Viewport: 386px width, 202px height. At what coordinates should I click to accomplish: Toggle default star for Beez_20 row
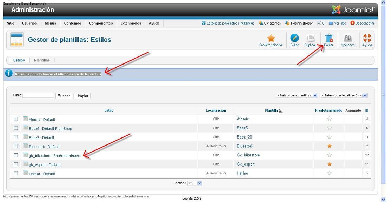[330, 137]
